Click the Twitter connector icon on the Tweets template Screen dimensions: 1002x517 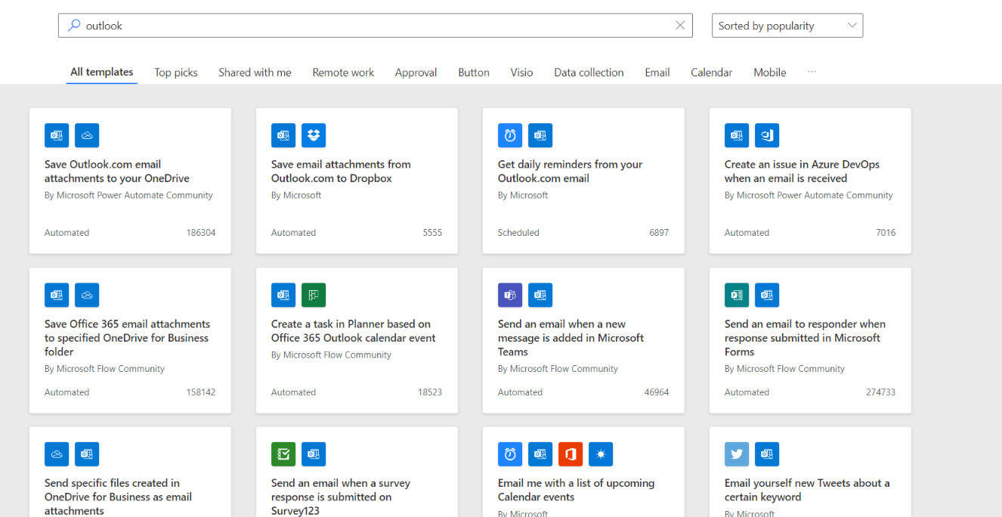[x=736, y=454]
